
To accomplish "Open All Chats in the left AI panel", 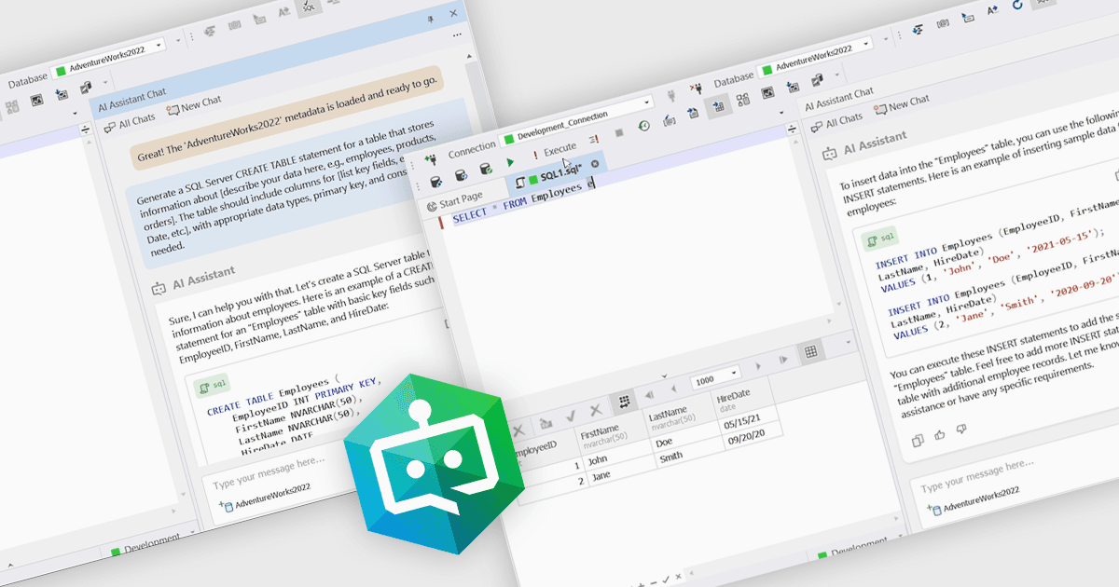I will (129, 121).
